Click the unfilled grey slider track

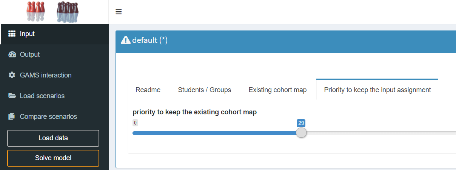[x=377, y=133]
